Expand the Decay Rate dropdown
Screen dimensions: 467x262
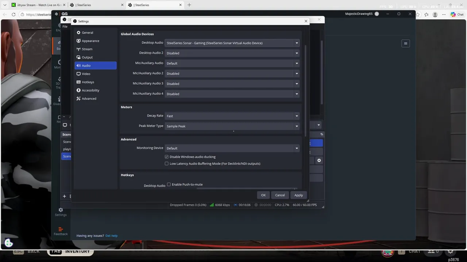tap(232, 116)
